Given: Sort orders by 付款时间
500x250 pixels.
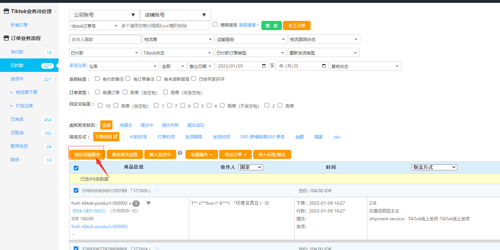Looking at the screenshot, I should [x=138, y=137].
